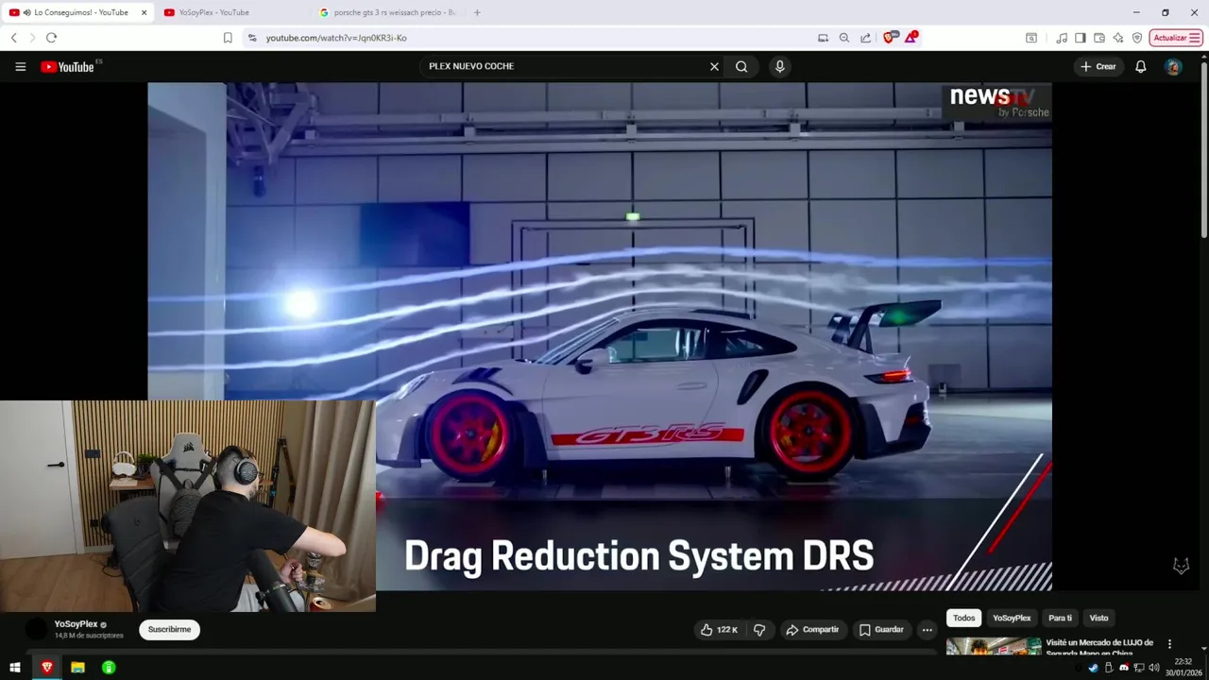Open the Brave Wallet icon

click(x=1099, y=38)
